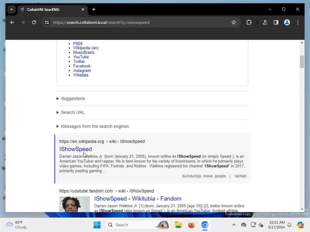
Task: Select the Chrome taskbar icon
Action: pyautogui.click(x=205, y=225)
